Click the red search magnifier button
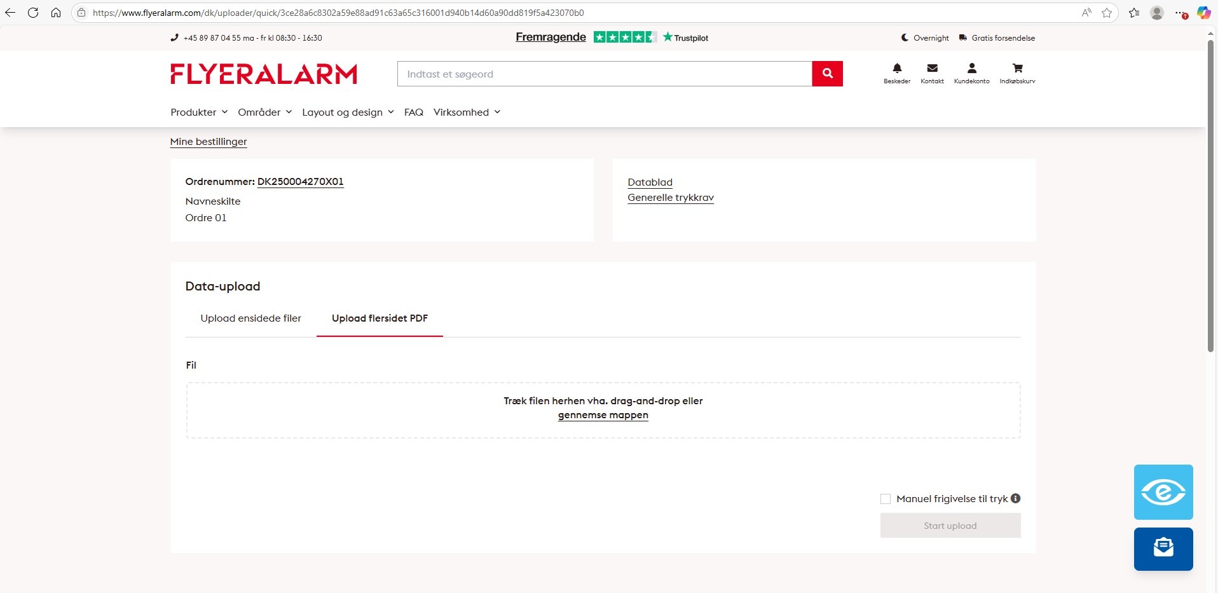Image resolution: width=1218 pixels, height=593 pixels. tap(827, 74)
